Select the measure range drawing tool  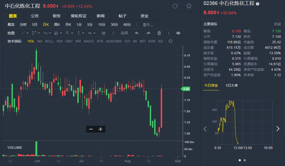[79, 33]
